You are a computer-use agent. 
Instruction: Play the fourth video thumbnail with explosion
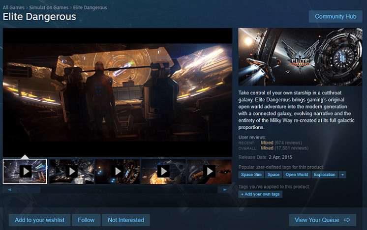(x=163, y=172)
